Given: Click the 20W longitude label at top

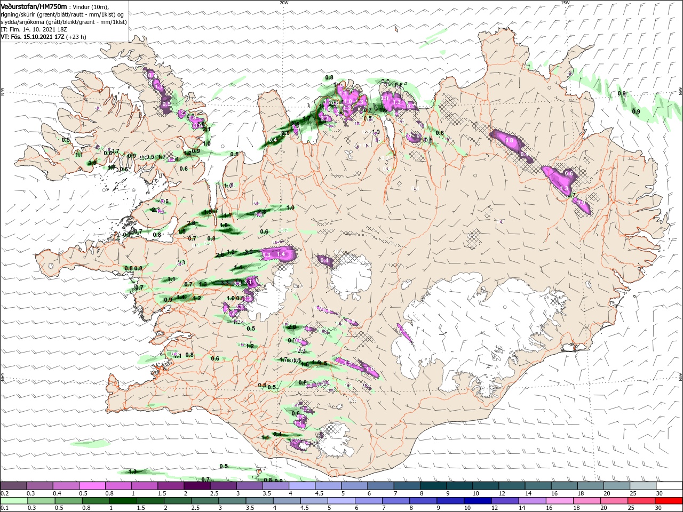Looking at the screenshot, I should [284, 3].
